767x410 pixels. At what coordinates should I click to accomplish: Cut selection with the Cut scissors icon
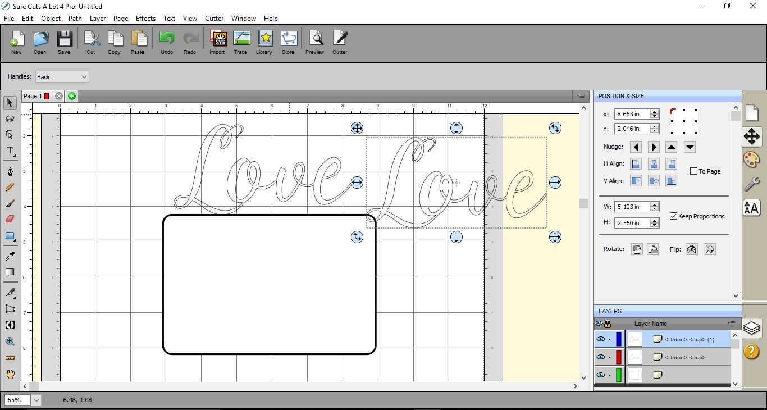tap(91, 42)
